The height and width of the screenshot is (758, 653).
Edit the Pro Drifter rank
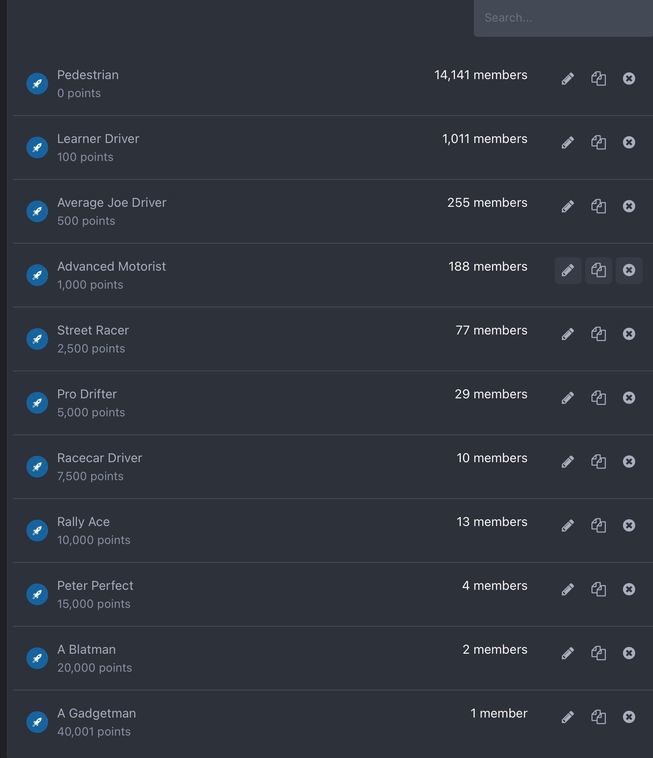(568, 398)
